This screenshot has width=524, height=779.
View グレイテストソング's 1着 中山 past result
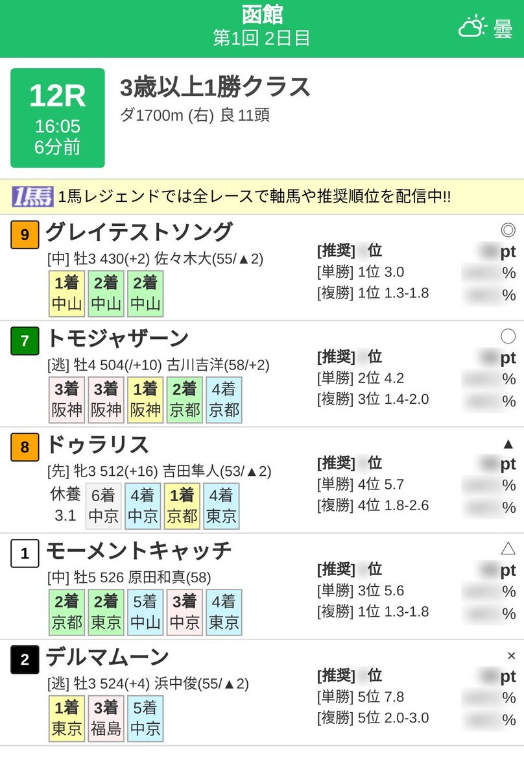(x=67, y=293)
